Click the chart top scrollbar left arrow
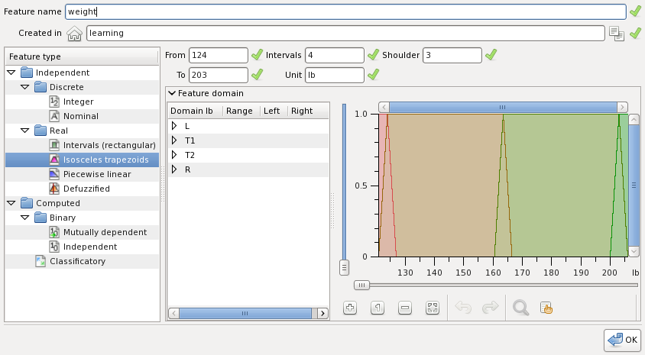Screen dimensions: 645x355 tap(384, 107)
